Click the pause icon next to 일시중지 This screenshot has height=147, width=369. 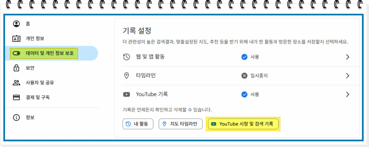(244, 76)
